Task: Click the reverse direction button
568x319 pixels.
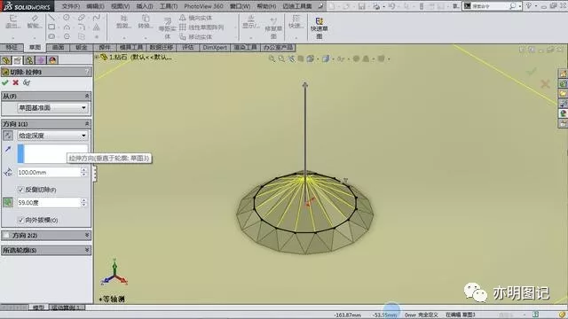Action: (x=8, y=136)
